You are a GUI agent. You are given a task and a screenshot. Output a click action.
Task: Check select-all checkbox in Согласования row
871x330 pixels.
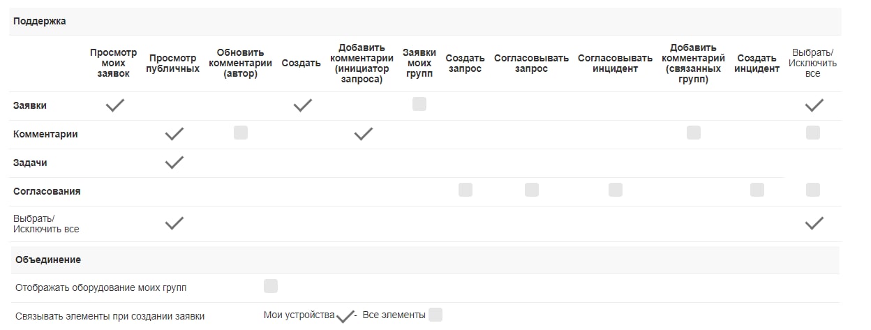[813, 190]
